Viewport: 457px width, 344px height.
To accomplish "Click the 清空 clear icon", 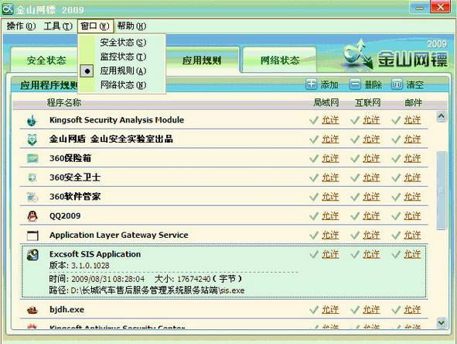I will click(x=397, y=84).
